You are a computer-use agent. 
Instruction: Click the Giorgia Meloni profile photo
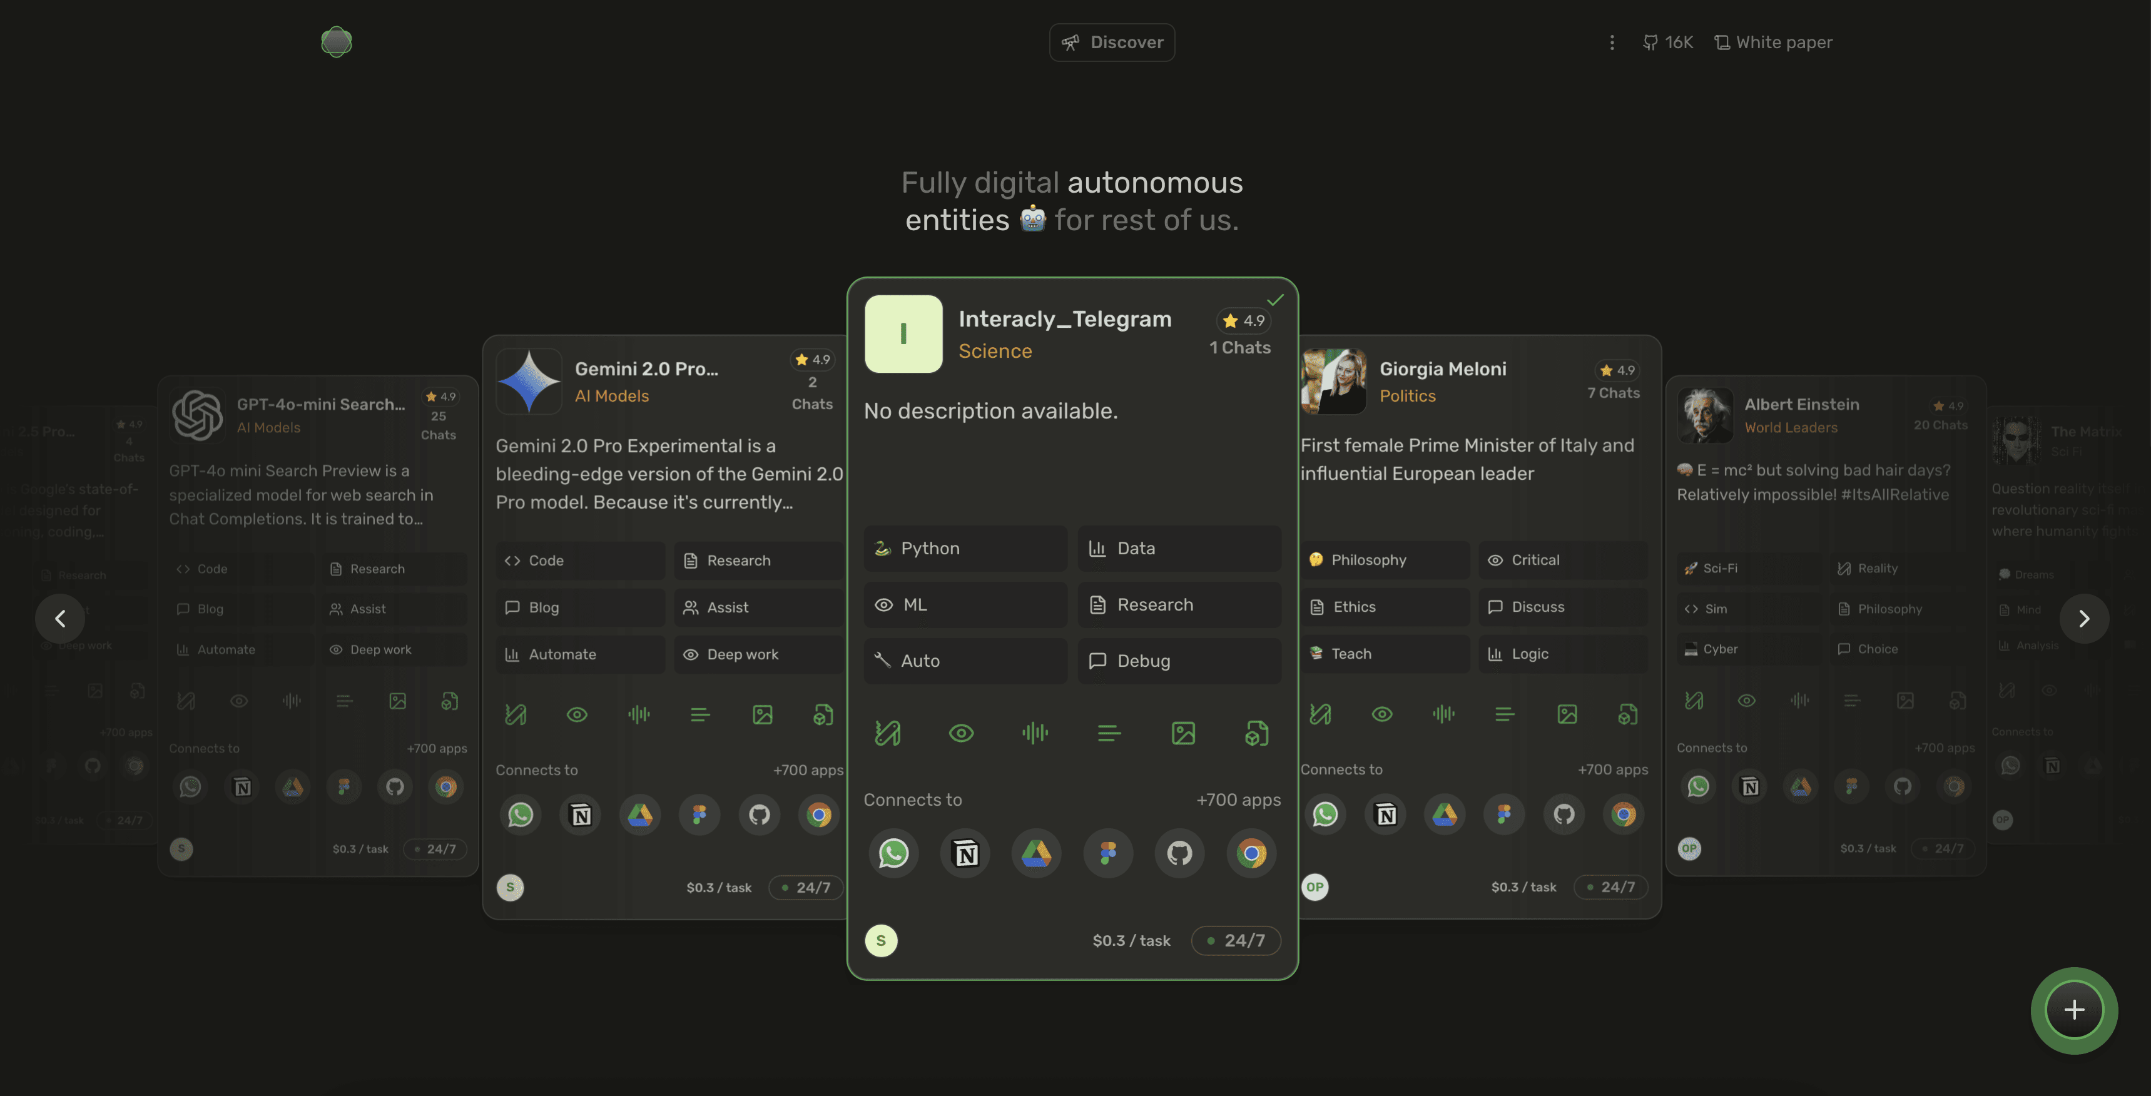point(1333,382)
